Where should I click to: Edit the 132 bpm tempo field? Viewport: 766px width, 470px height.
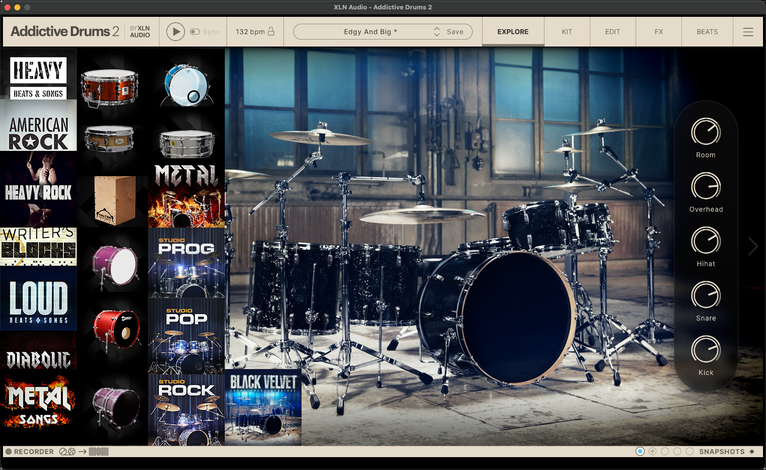(250, 32)
